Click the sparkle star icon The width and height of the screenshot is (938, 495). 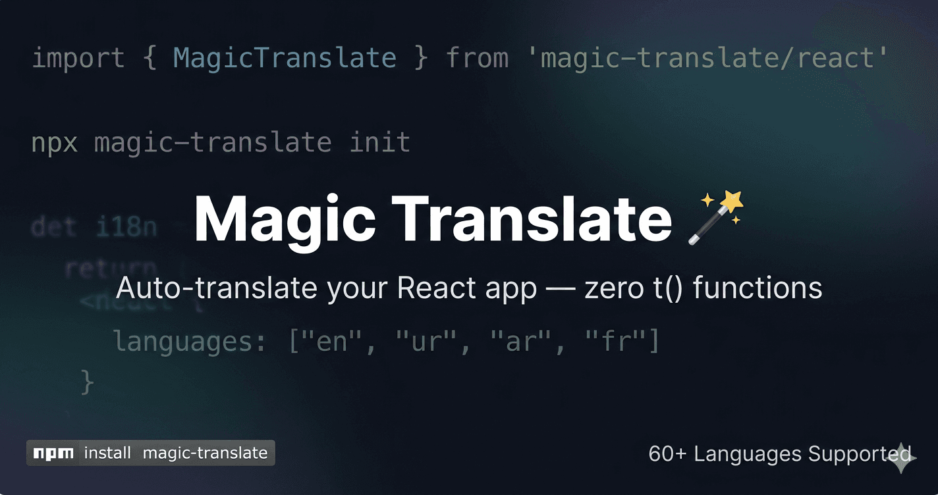(902, 458)
